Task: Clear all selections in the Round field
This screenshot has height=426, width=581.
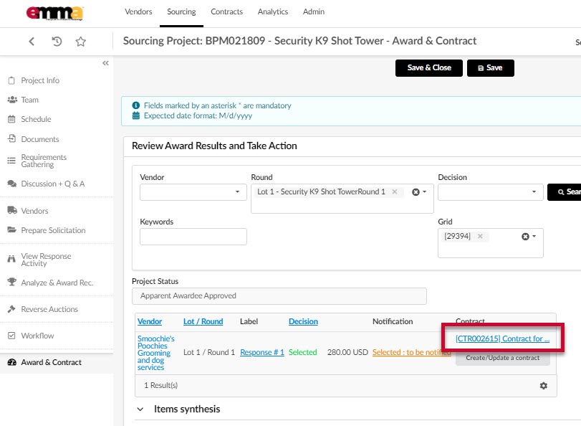Action: (x=416, y=192)
